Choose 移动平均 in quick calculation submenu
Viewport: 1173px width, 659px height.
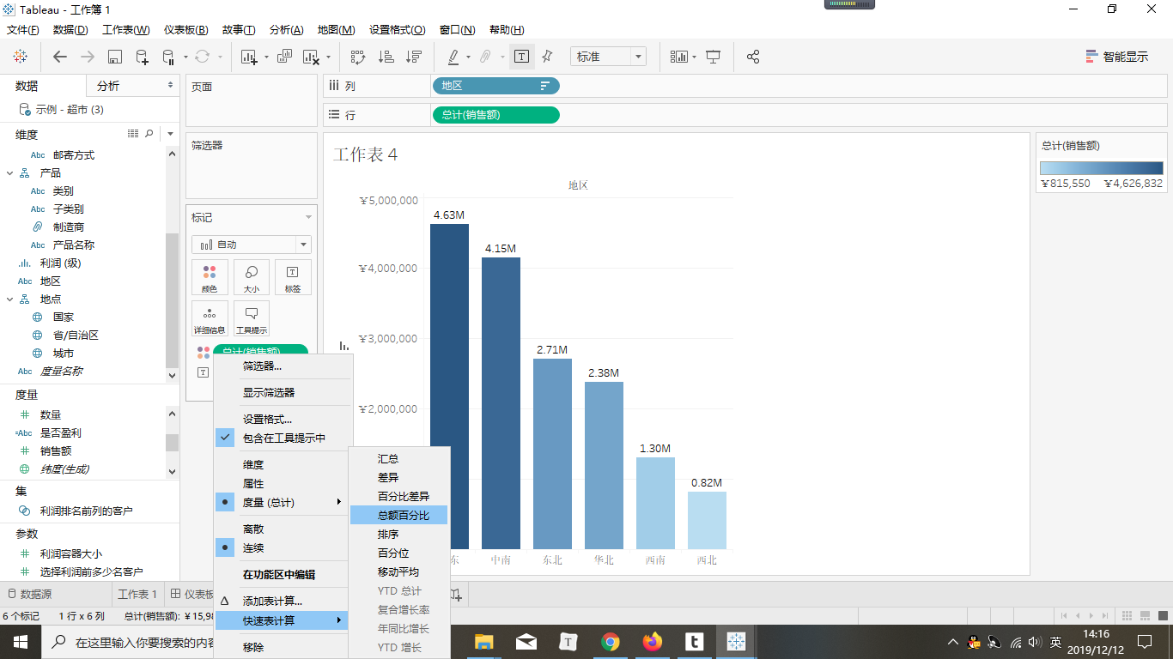pos(399,571)
